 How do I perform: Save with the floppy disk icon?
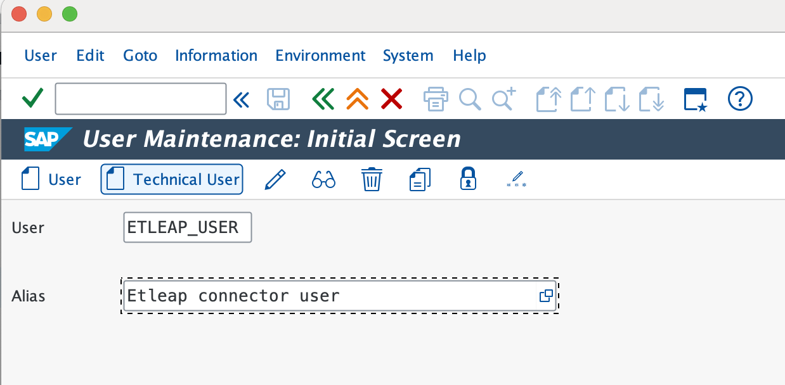coord(277,99)
